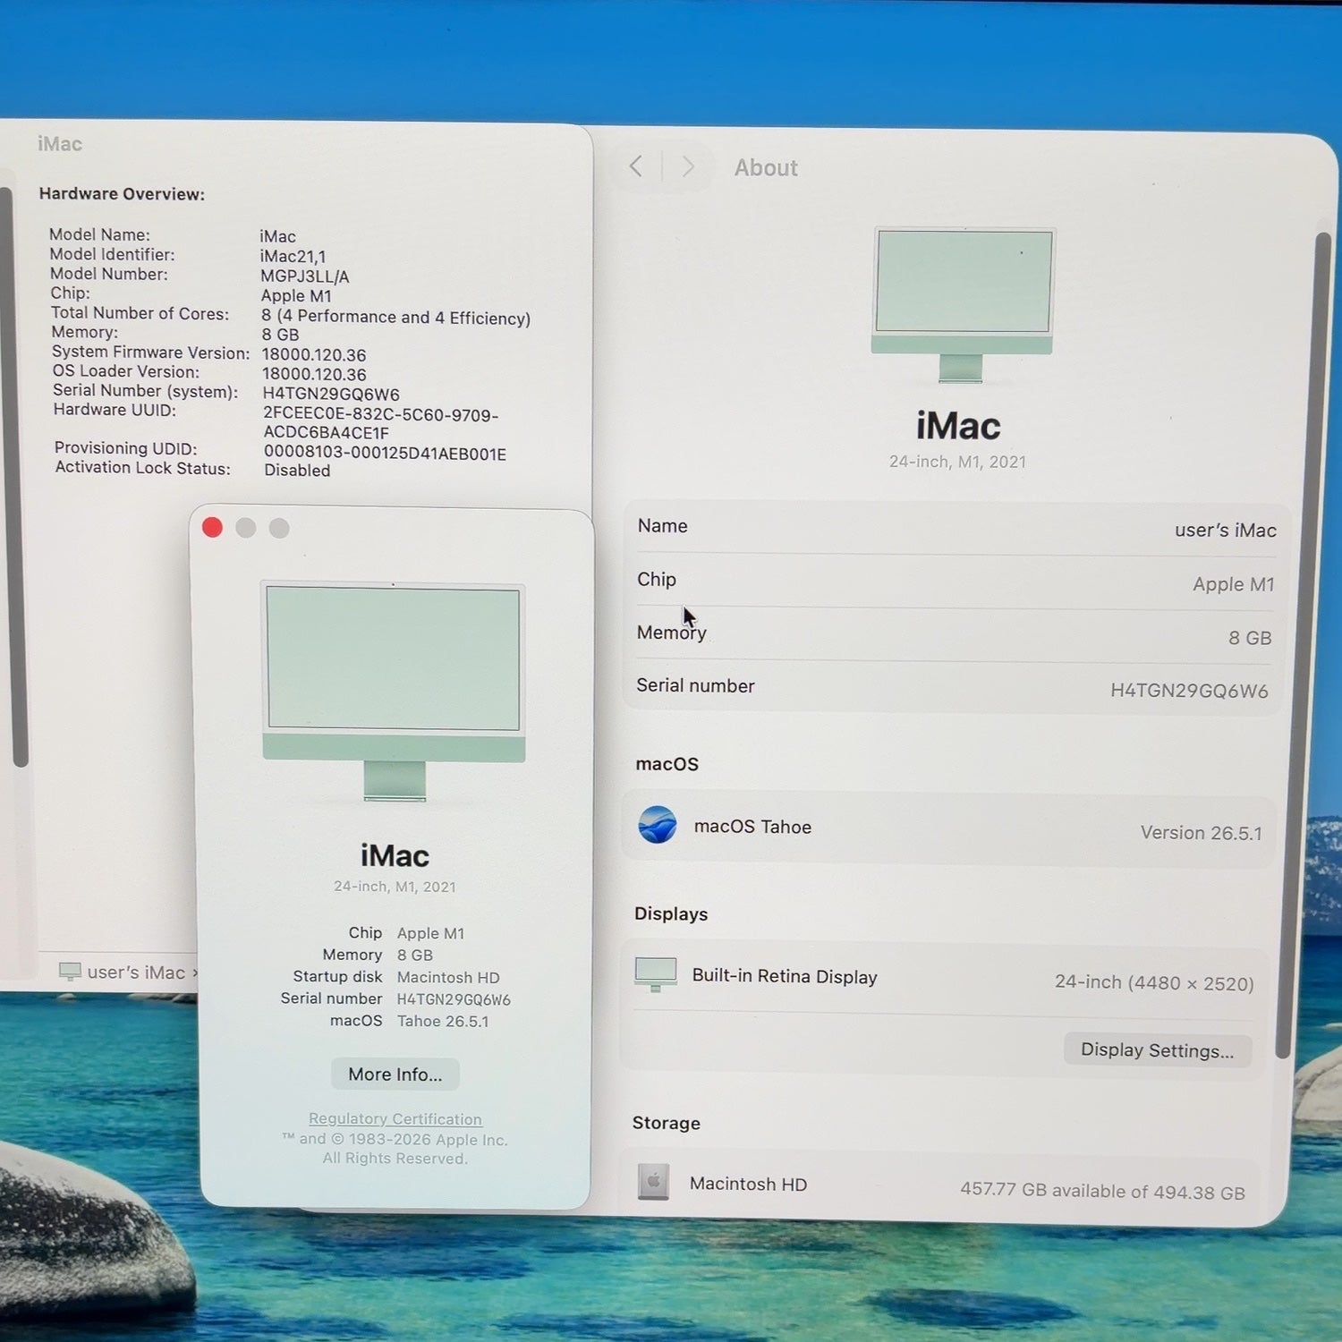Click the 24-inch (4480 × 2520) display resolution
The height and width of the screenshot is (1342, 1342).
pos(1154,982)
